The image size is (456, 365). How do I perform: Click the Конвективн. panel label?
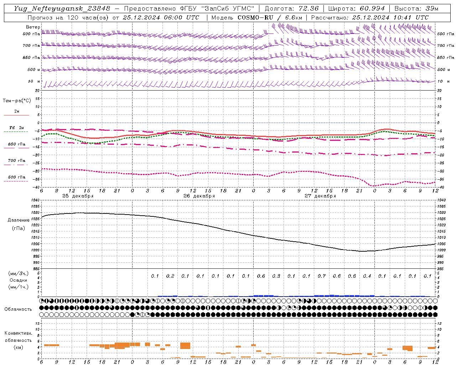pyautogui.click(x=18, y=333)
